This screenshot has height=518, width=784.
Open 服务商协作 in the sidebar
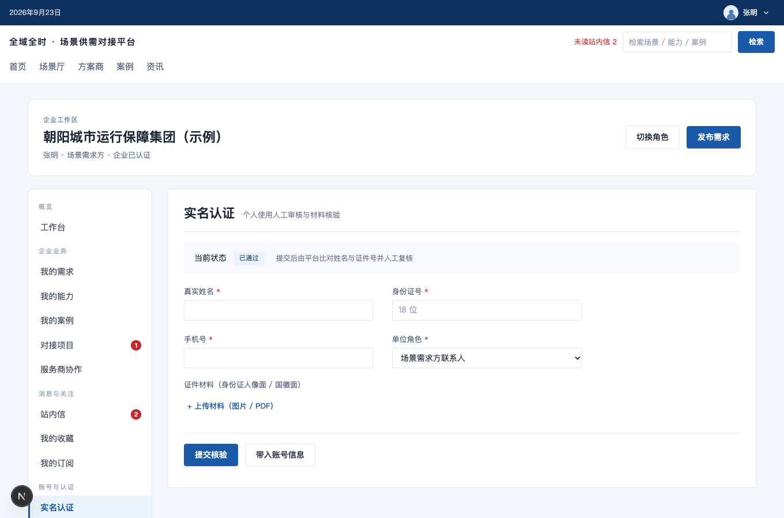pyautogui.click(x=90, y=370)
